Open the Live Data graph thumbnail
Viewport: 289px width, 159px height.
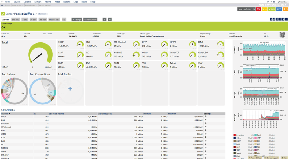click(x=260, y=50)
